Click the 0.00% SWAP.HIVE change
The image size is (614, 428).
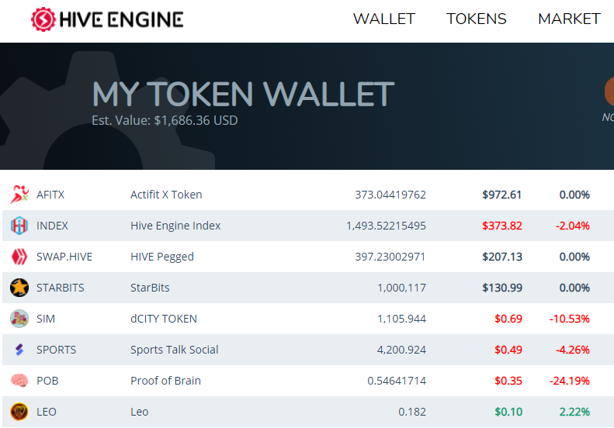click(x=574, y=257)
